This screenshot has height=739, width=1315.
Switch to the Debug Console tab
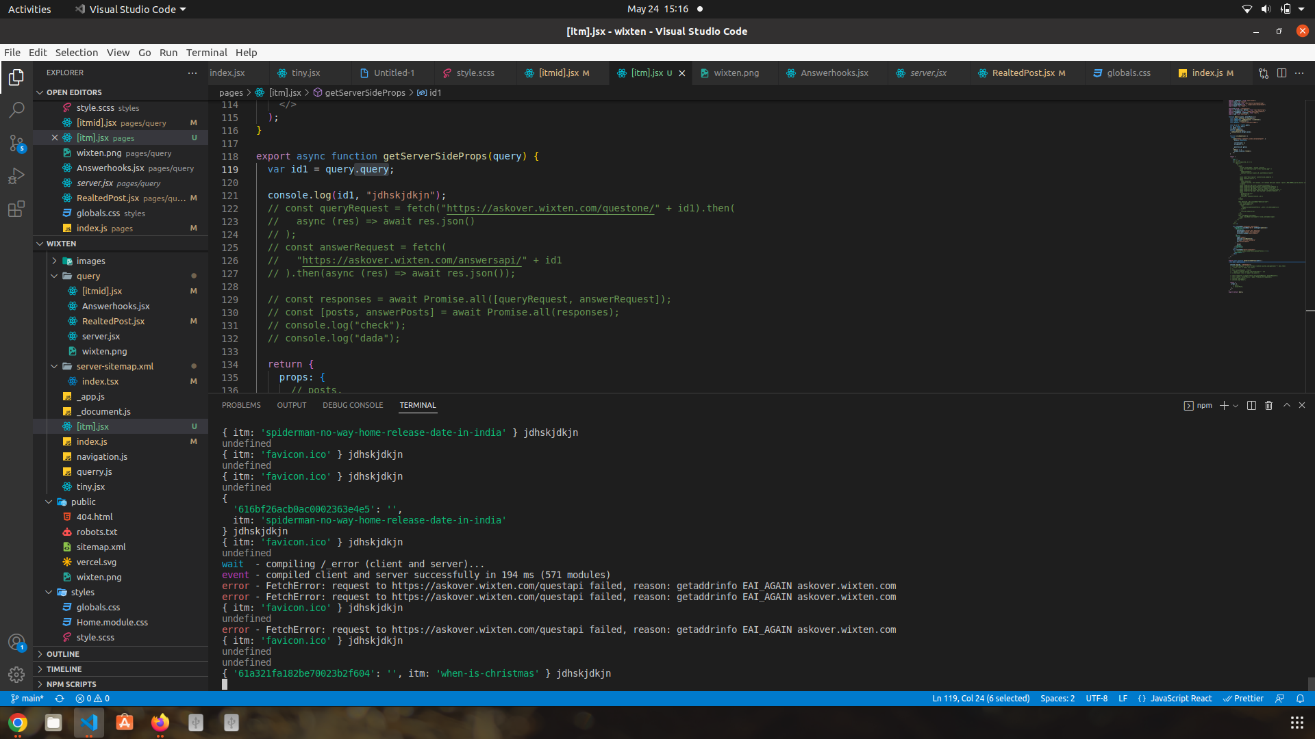[x=353, y=405]
